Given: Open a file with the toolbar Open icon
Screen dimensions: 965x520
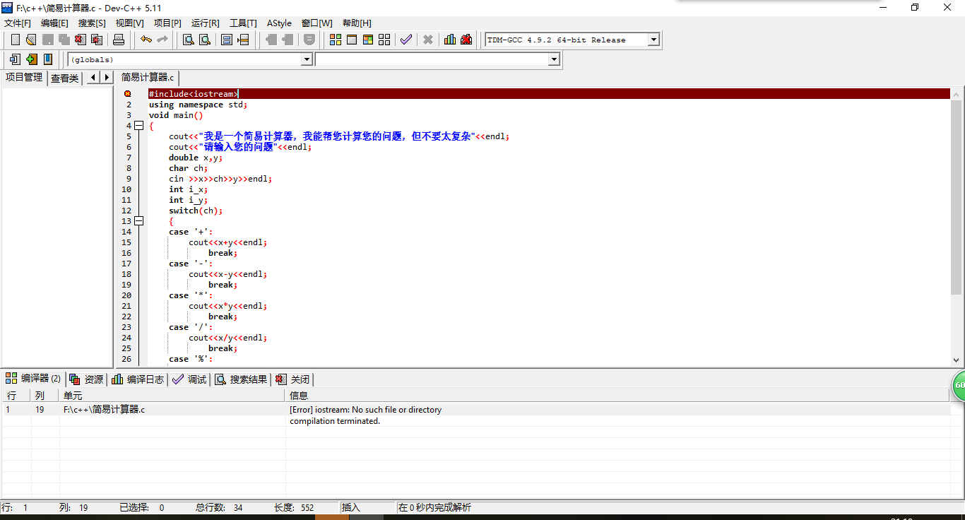Looking at the screenshot, I should [x=31, y=40].
